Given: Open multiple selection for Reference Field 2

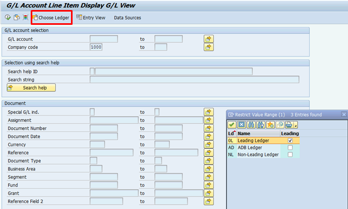Looking at the screenshot, I should (209, 201).
